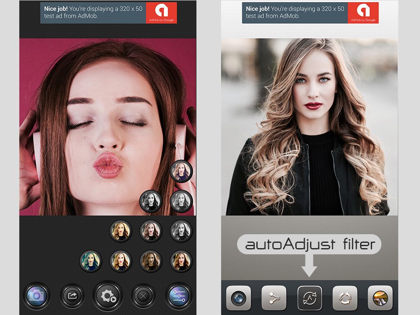Tap the blue camera icon in dark app
Image resolution: width=420 pixels, height=315 pixels.
tap(37, 296)
